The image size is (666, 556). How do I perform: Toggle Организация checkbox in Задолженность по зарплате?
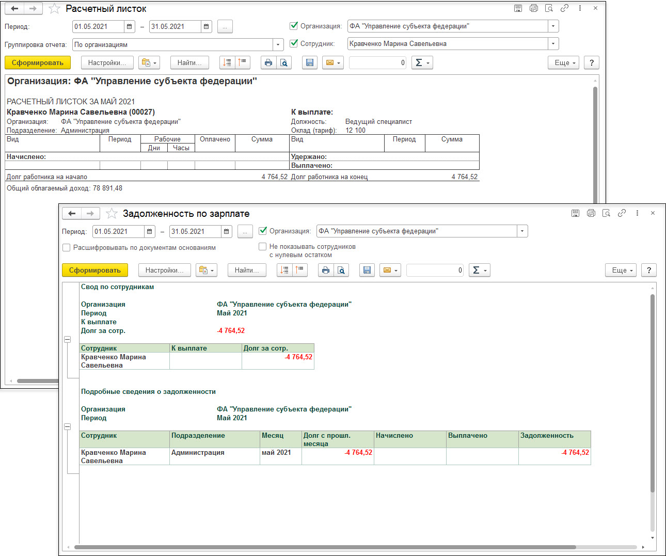pyautogui.click(x=263, y=231)
